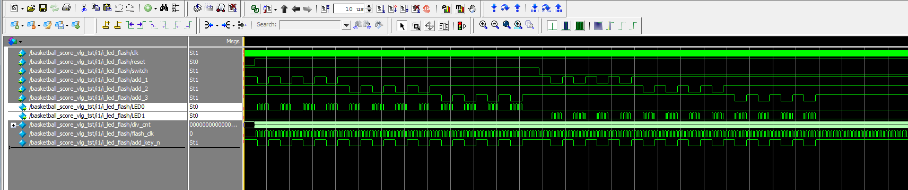Open the dropdown arrow beside the second blue window toolbar icon

click(x=39, y=25)
